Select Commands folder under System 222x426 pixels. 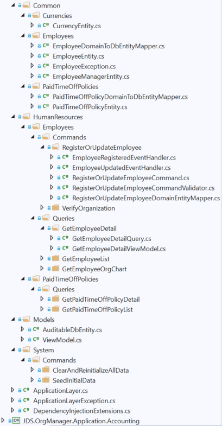tap(59, 360)
